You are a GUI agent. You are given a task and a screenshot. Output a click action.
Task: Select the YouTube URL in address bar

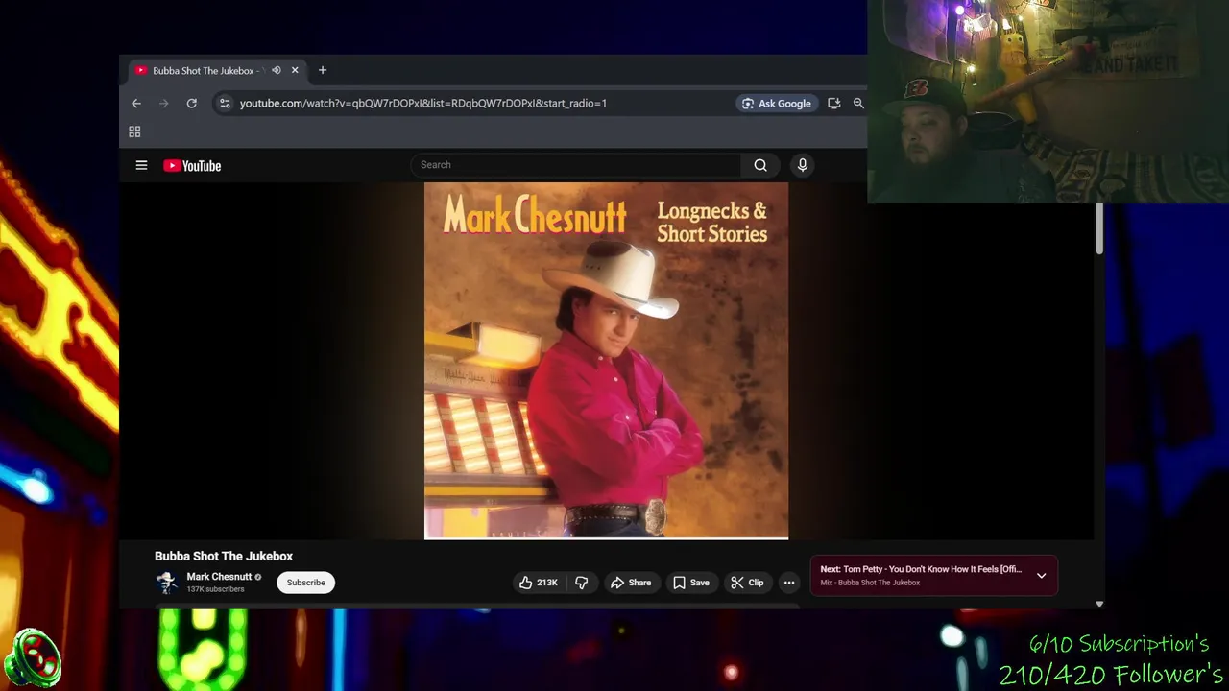423,103
